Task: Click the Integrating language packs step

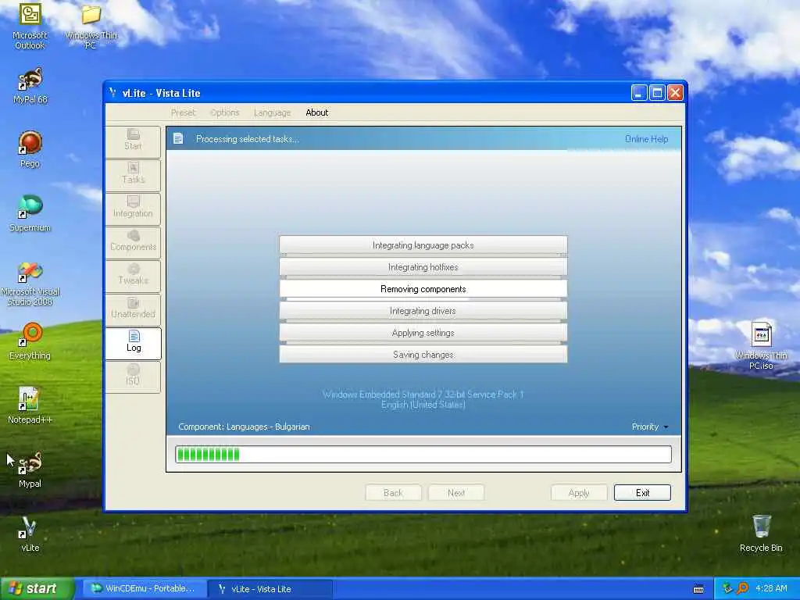Action: point(423,245)
